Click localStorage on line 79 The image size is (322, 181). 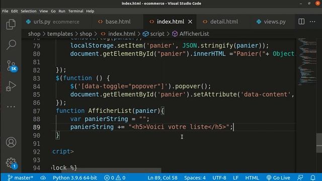92,45
